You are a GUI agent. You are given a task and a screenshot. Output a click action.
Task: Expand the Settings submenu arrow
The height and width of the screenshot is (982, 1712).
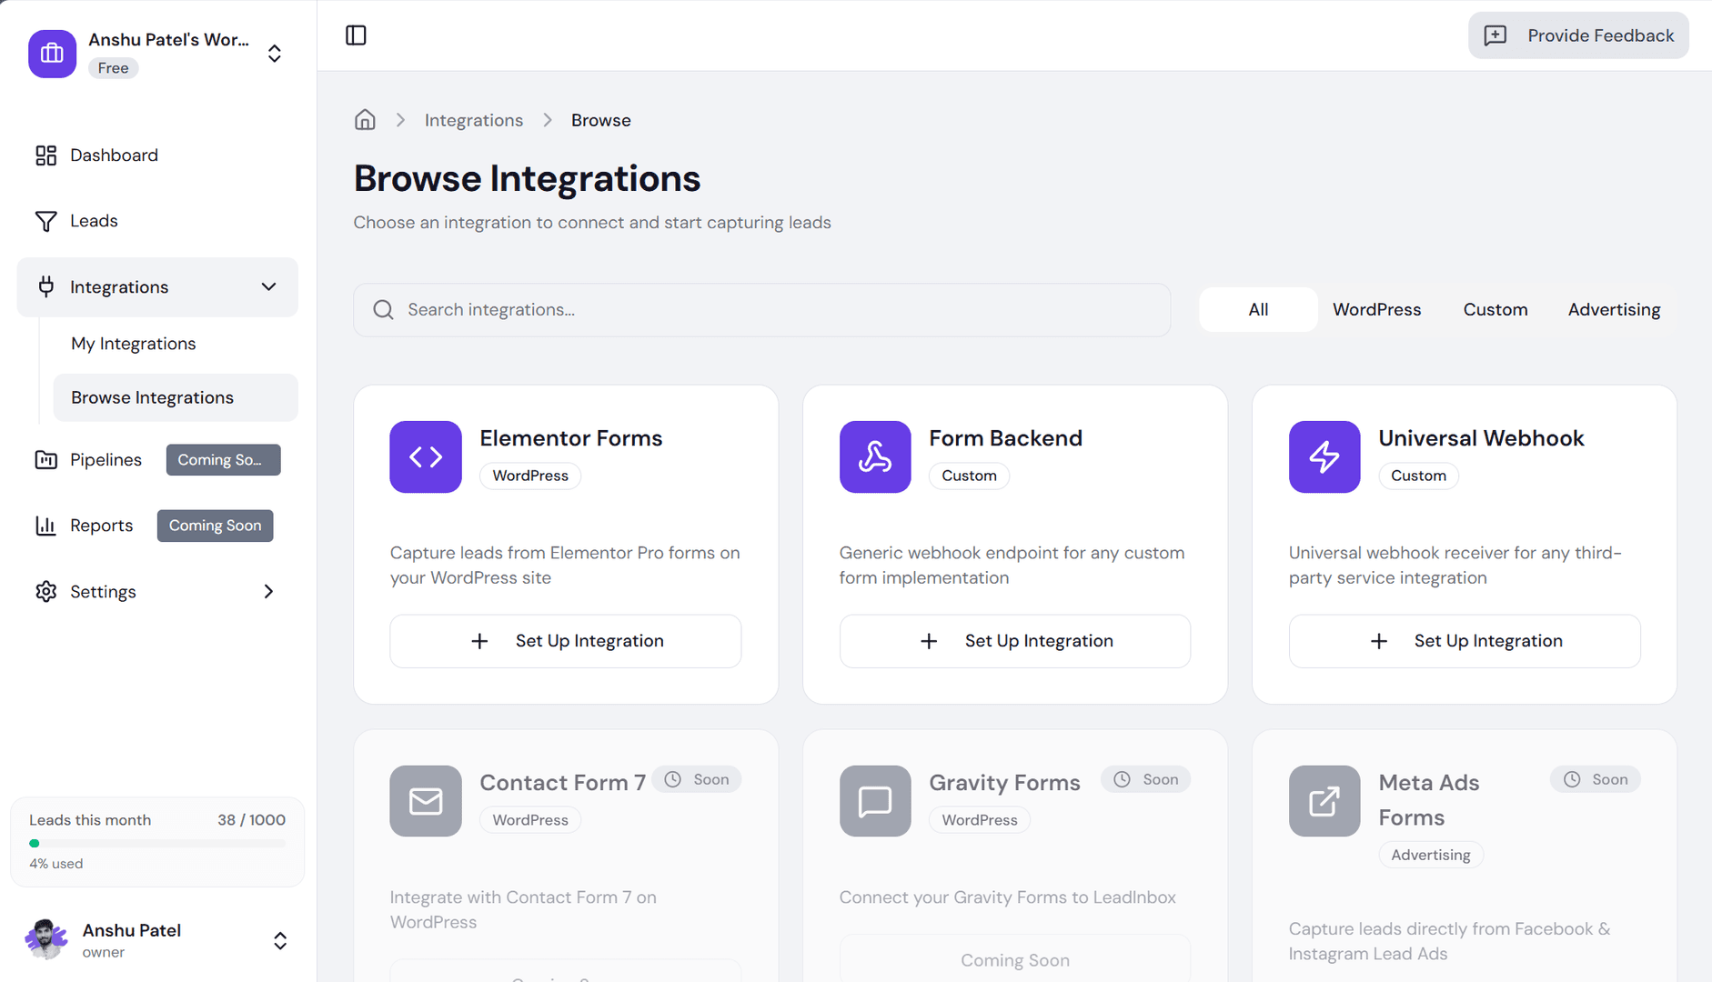(x=268, y=592)
